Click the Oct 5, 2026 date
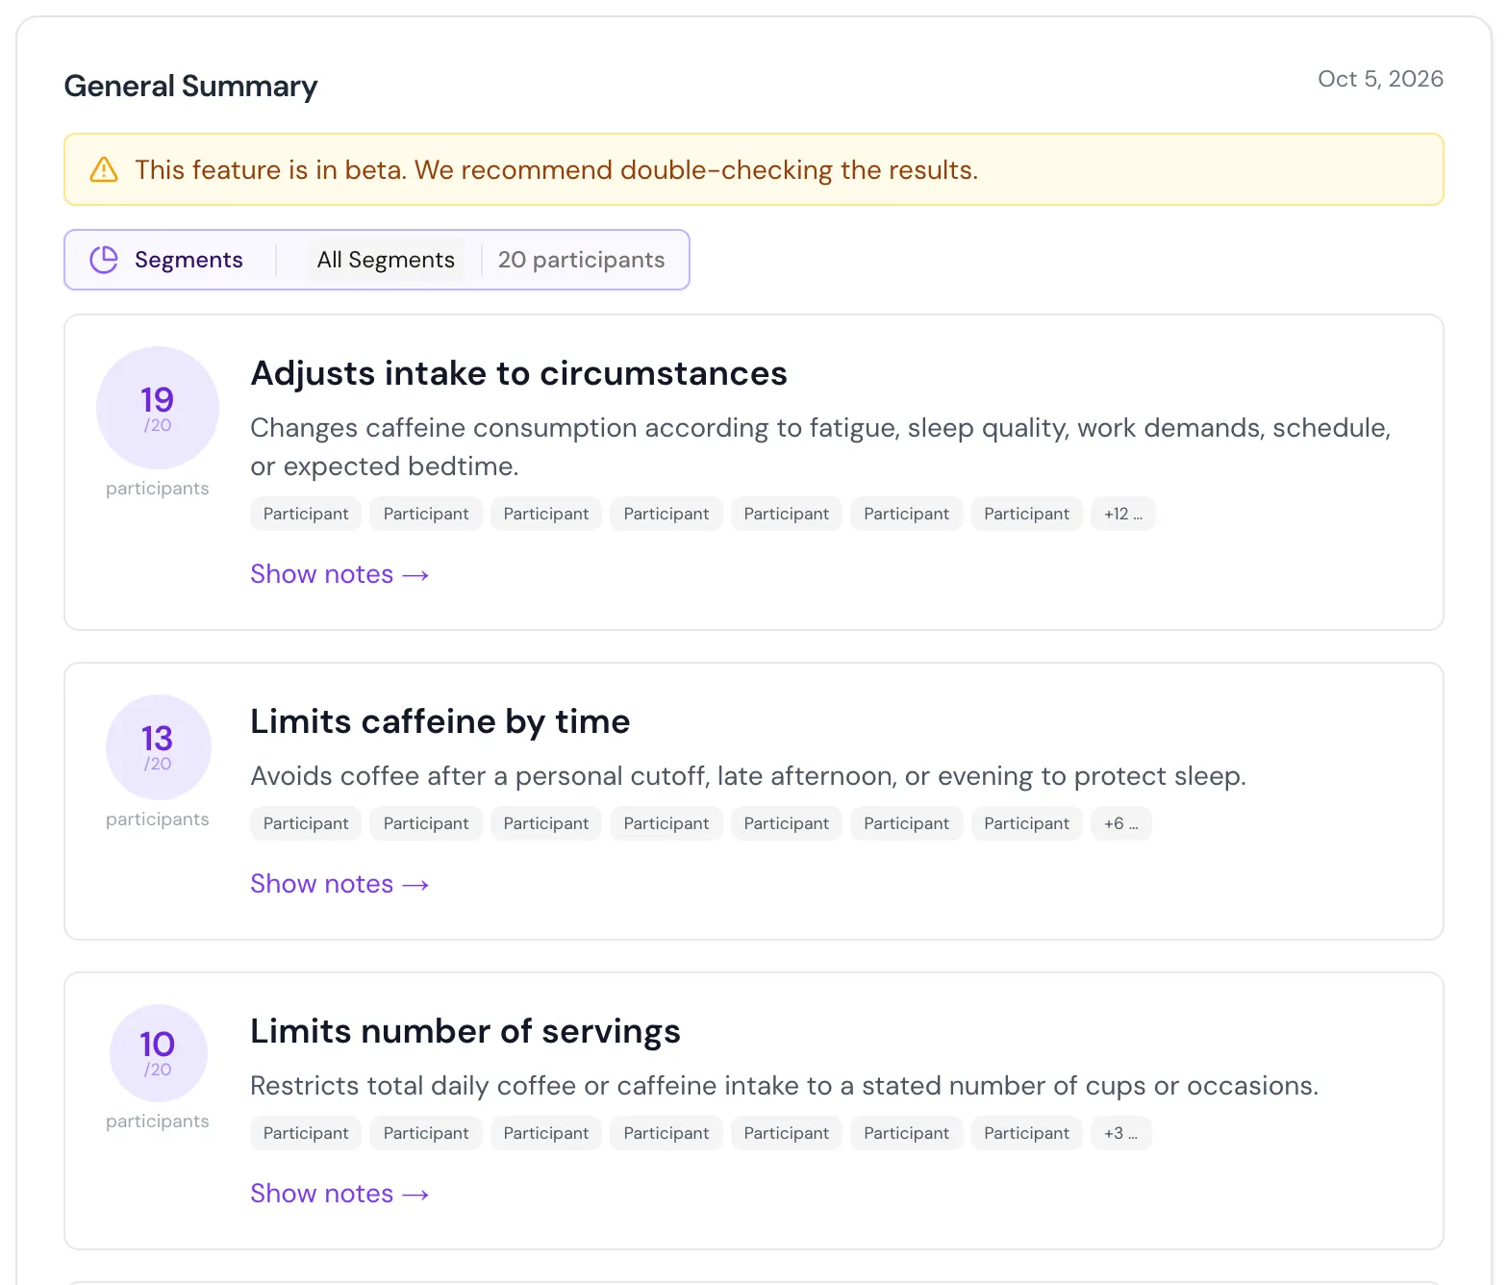This screenshot has height=1285, width=1508. (1380, 79)
